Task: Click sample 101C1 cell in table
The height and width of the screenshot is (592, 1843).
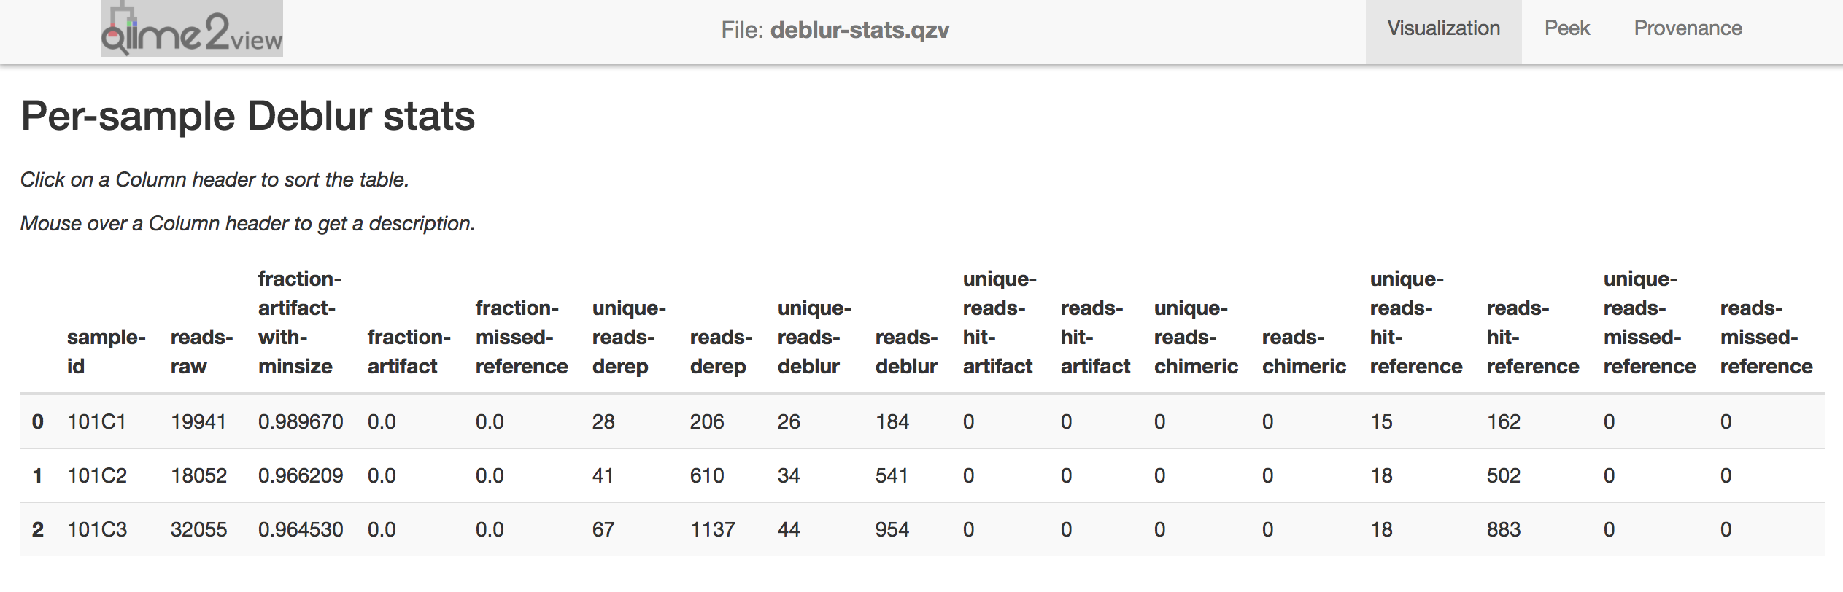Action: 97,422
